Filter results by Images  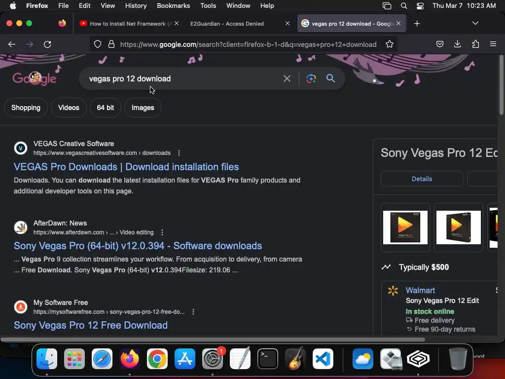[143, 108]
